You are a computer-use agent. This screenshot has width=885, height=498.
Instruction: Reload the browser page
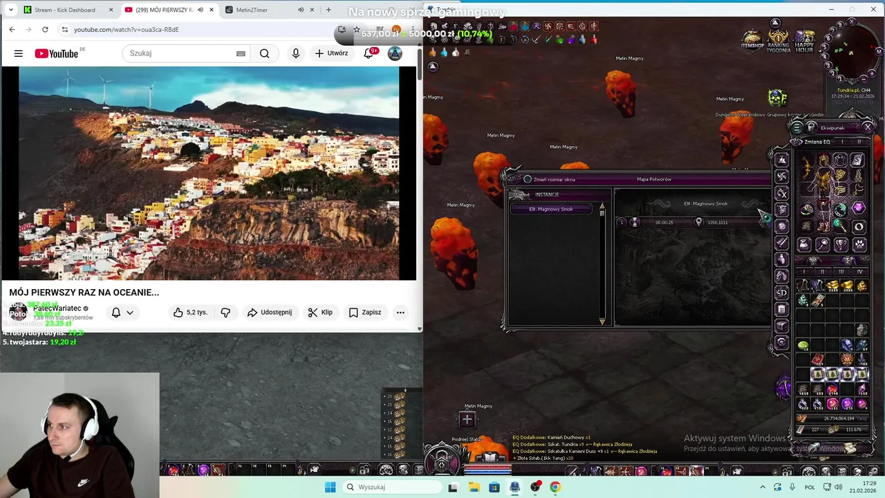coord(45,30)
